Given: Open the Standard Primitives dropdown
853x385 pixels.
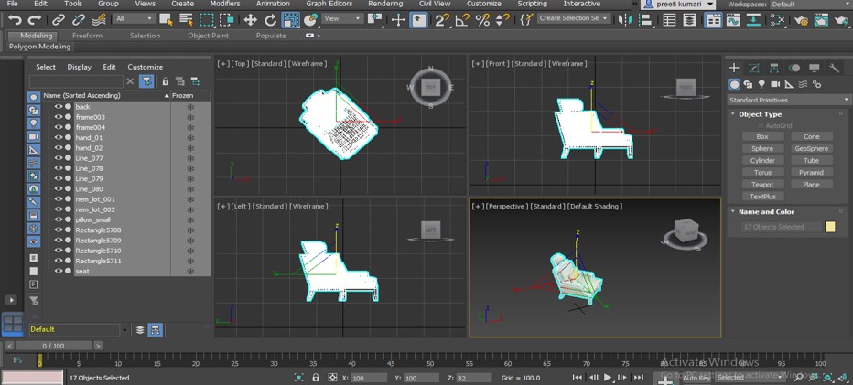Looking at the screenshot, I should (x=789, y=100).
